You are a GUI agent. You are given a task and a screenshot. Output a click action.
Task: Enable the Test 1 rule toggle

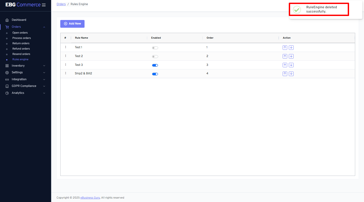(155, 48)
